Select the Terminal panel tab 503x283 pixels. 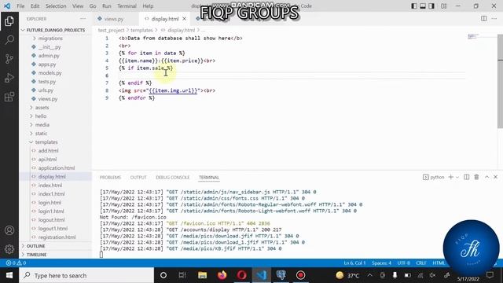pyautogui.click(x=209, y=178)
